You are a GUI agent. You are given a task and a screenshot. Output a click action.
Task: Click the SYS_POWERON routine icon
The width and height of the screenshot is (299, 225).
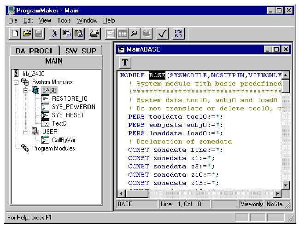45,107
